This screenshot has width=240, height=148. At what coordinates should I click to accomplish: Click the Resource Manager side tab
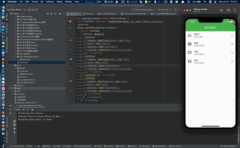[7, 44]
